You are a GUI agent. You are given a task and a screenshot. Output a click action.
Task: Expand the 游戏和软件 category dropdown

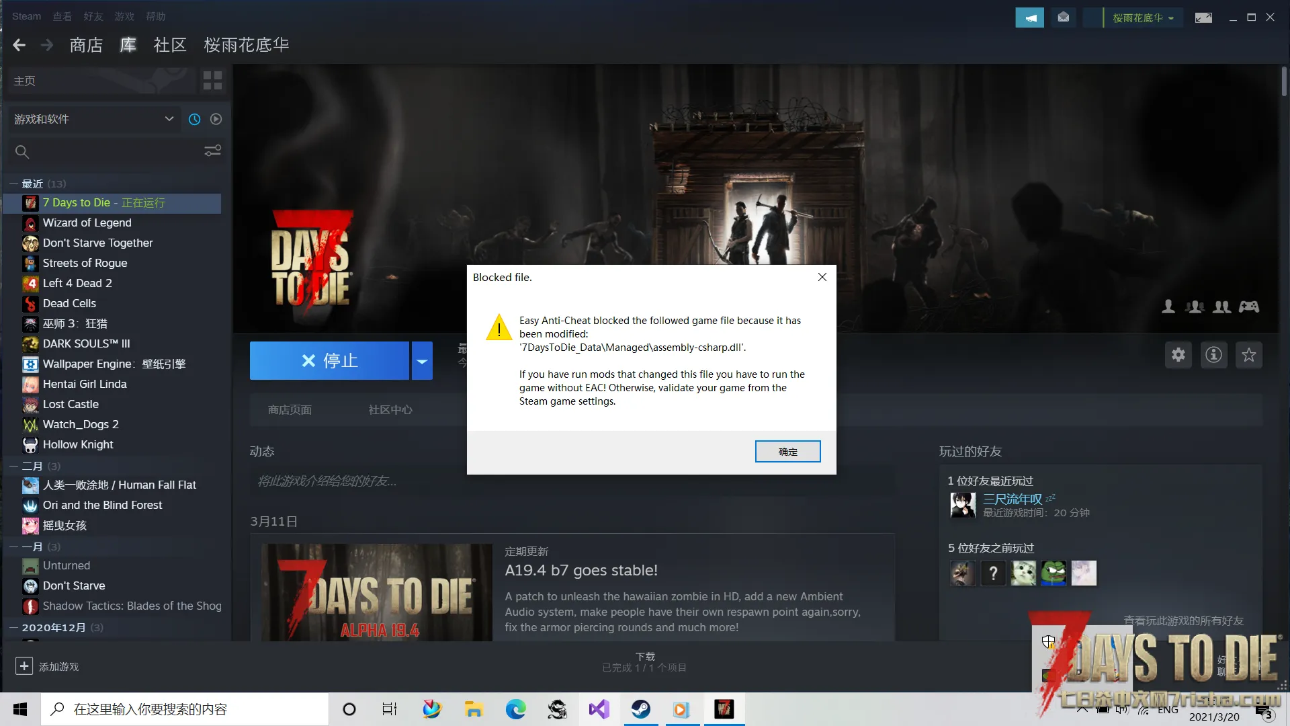[x=169, y=119]
